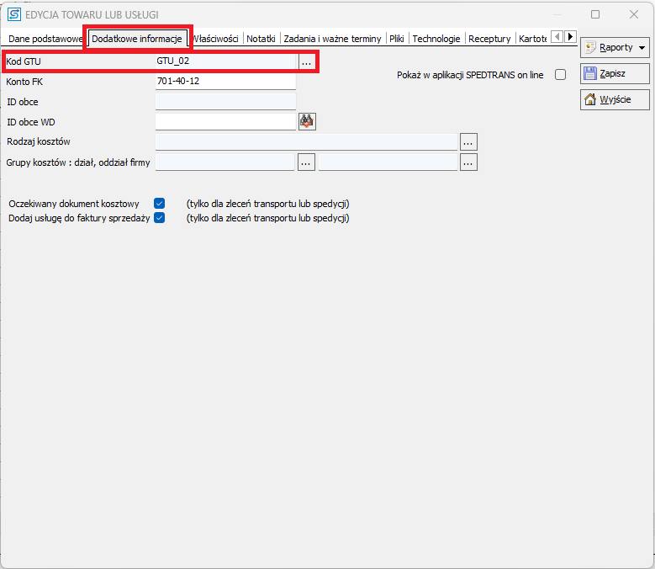
Task: Open the Receptury tab
Action: click(x=489, y=39)
